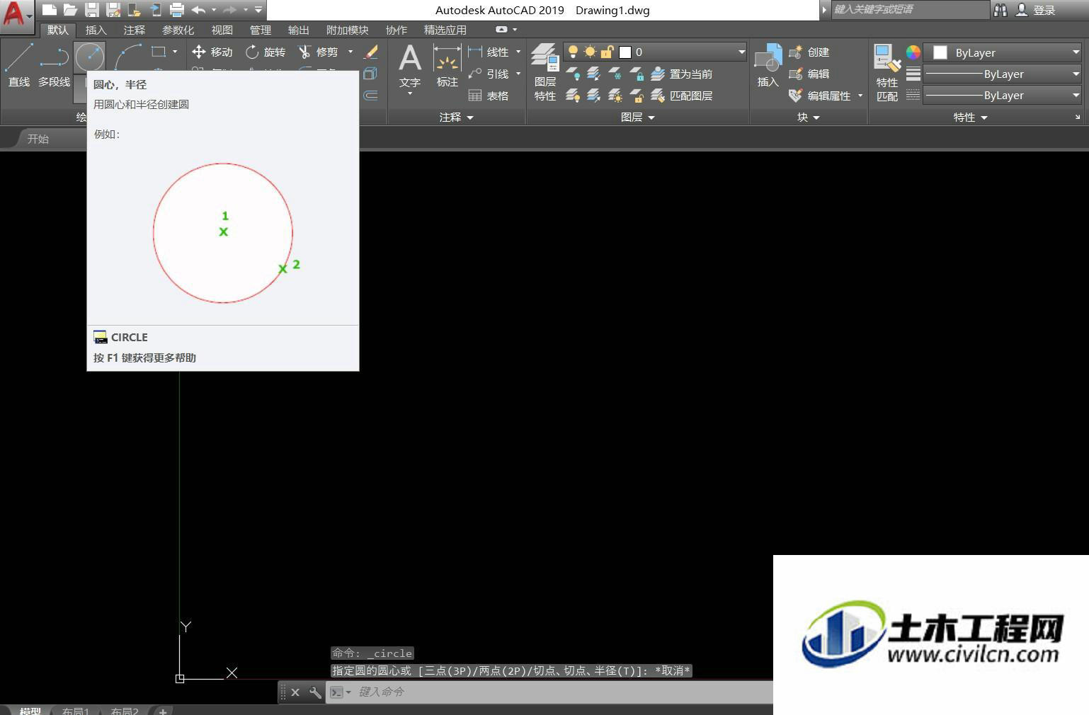Click 匹配图层 match layer button
1089x715 pixels.
(681, 96)
